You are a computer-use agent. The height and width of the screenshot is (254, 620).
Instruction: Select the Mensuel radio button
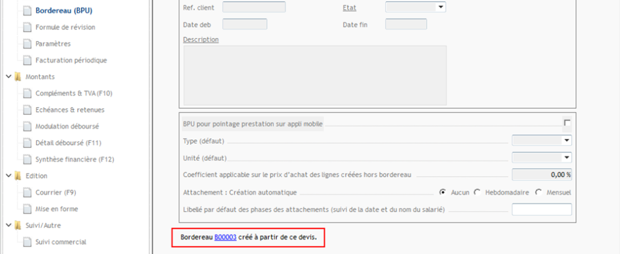coord(538,192)
